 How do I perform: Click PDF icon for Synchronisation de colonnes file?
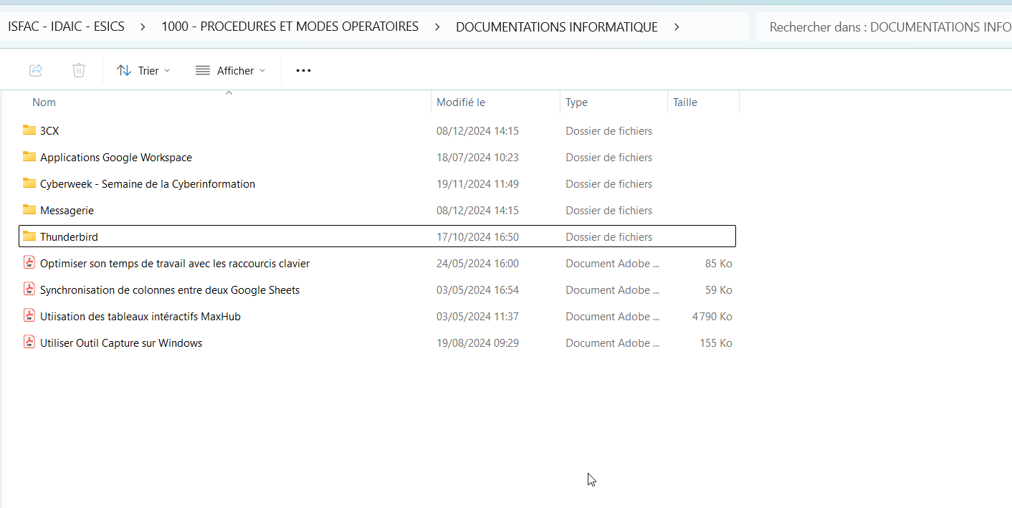(29, 289)
